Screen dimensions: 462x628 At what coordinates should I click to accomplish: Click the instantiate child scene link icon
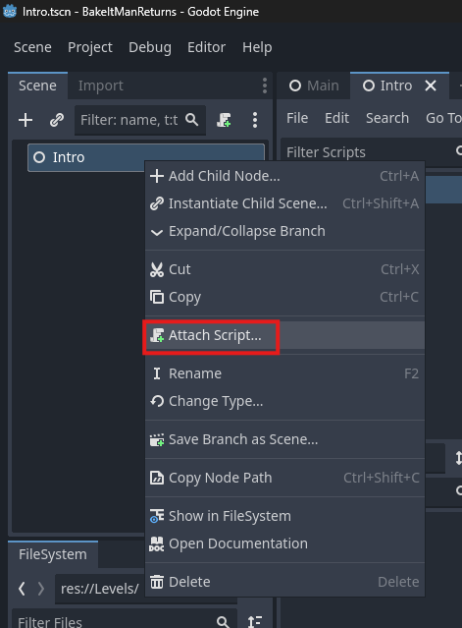pos(57,120)
